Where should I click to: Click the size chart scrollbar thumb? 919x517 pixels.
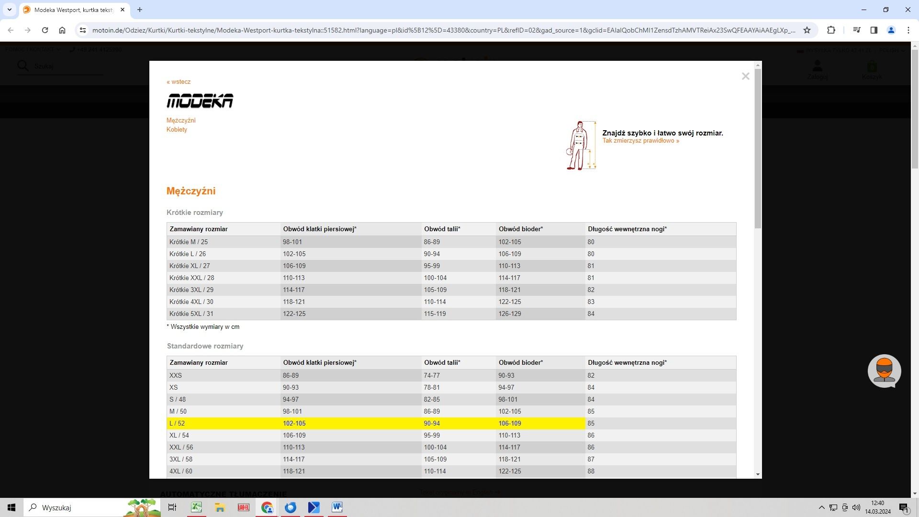758,148
